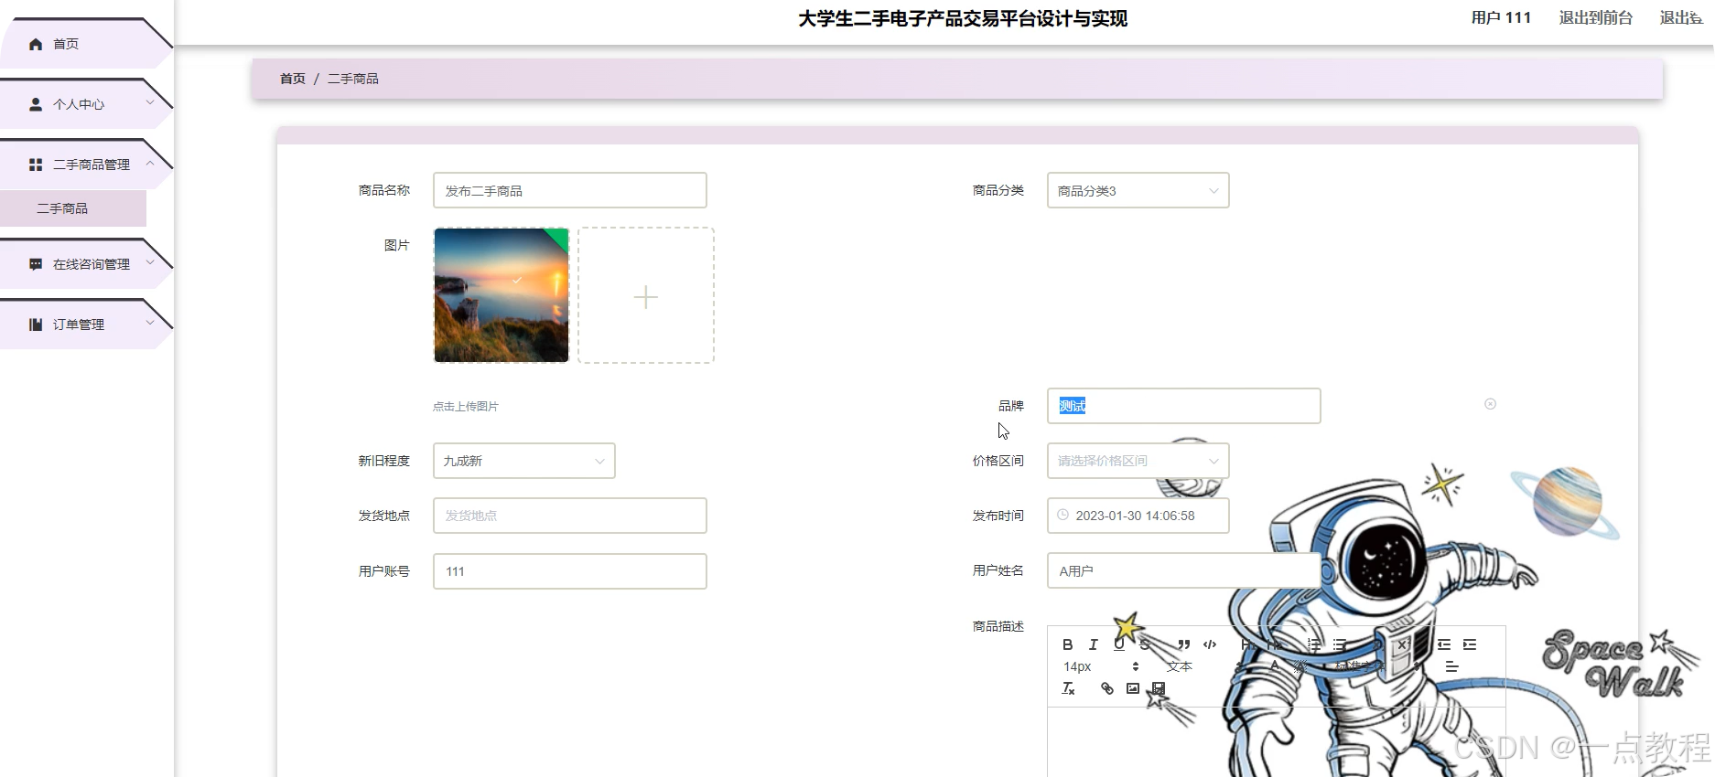
Task: Click 二手商品 breadcrumb item
Action: (x=353, y=79)
